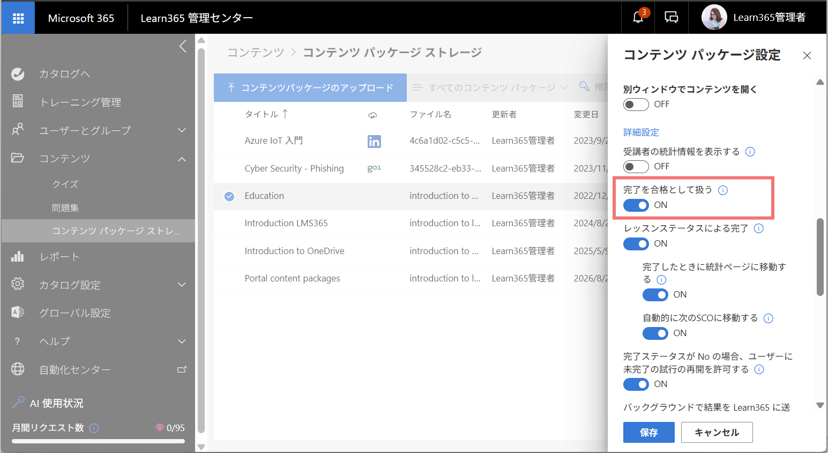The width and height of the screenshot is (828, 453).
Task: Click the 保存 button
Action: 648,432
